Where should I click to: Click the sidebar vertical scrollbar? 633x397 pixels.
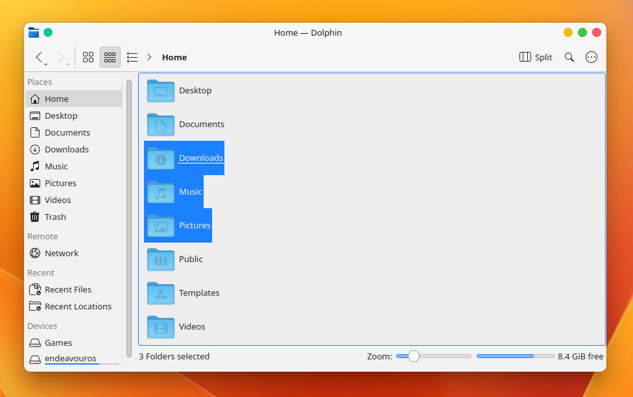pos(129,219)
